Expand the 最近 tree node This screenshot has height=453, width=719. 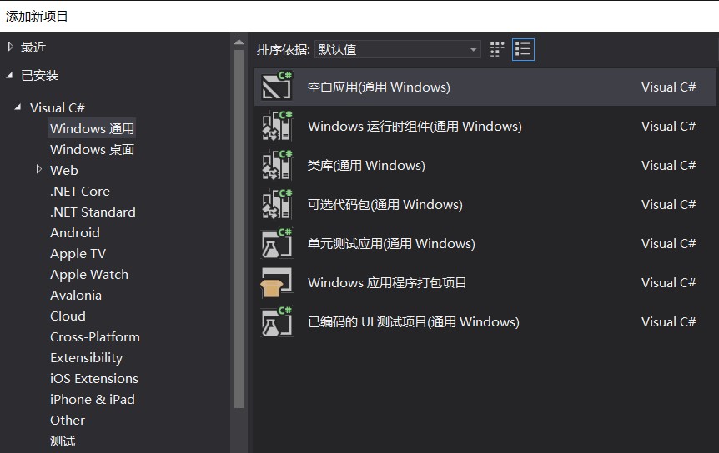click(x=11, y=46)
